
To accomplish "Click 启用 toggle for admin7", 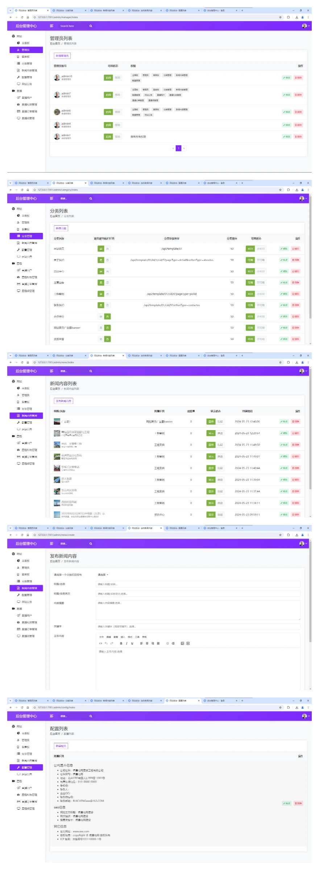I will coord(108,95).
